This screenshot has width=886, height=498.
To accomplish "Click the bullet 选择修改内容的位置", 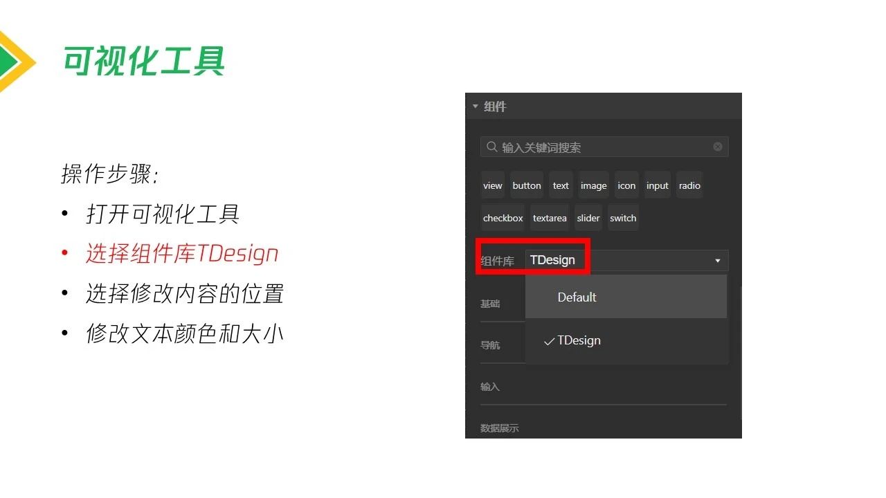I will [x=185, y=294].
